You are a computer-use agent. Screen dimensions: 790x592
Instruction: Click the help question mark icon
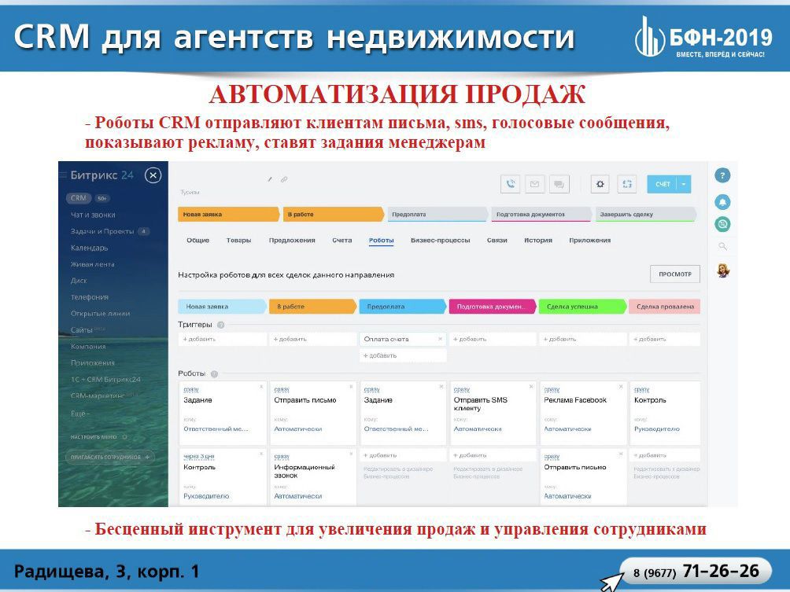pyautogui.click(x=722, y=175)
